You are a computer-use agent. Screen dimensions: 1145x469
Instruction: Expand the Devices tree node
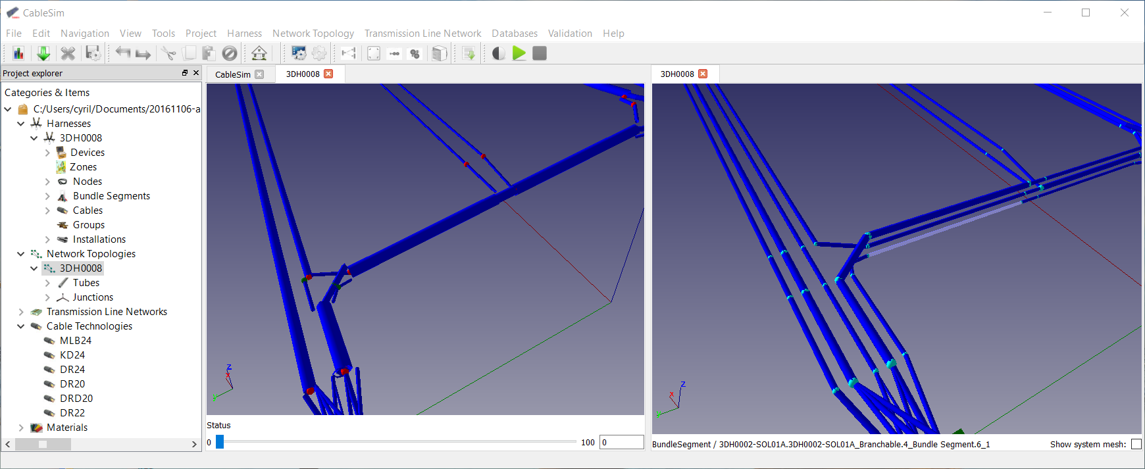point(47,153)
